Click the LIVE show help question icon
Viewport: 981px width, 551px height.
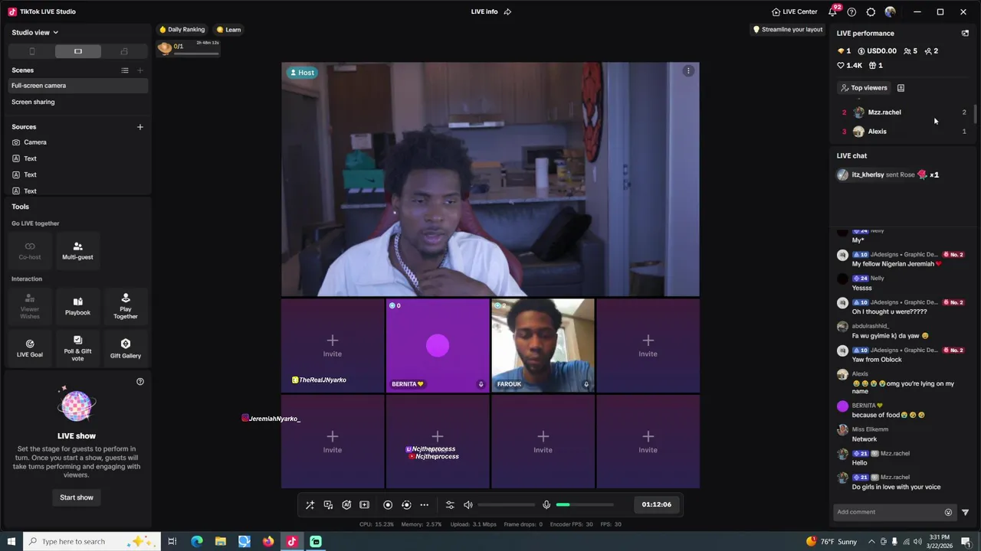click(140, 381)
